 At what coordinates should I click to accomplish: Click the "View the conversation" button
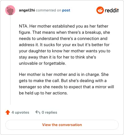pos(62,125)
